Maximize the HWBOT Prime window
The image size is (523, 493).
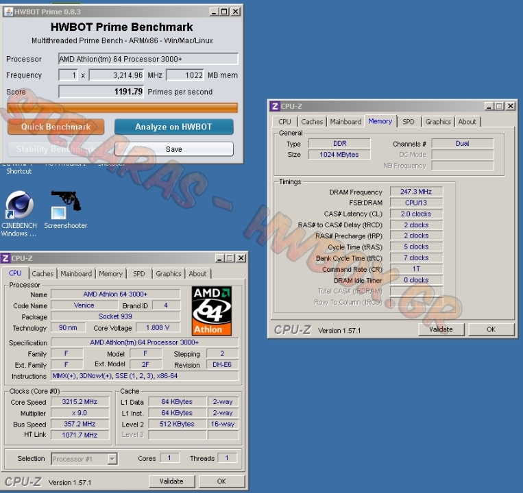[x=224, y=12]
